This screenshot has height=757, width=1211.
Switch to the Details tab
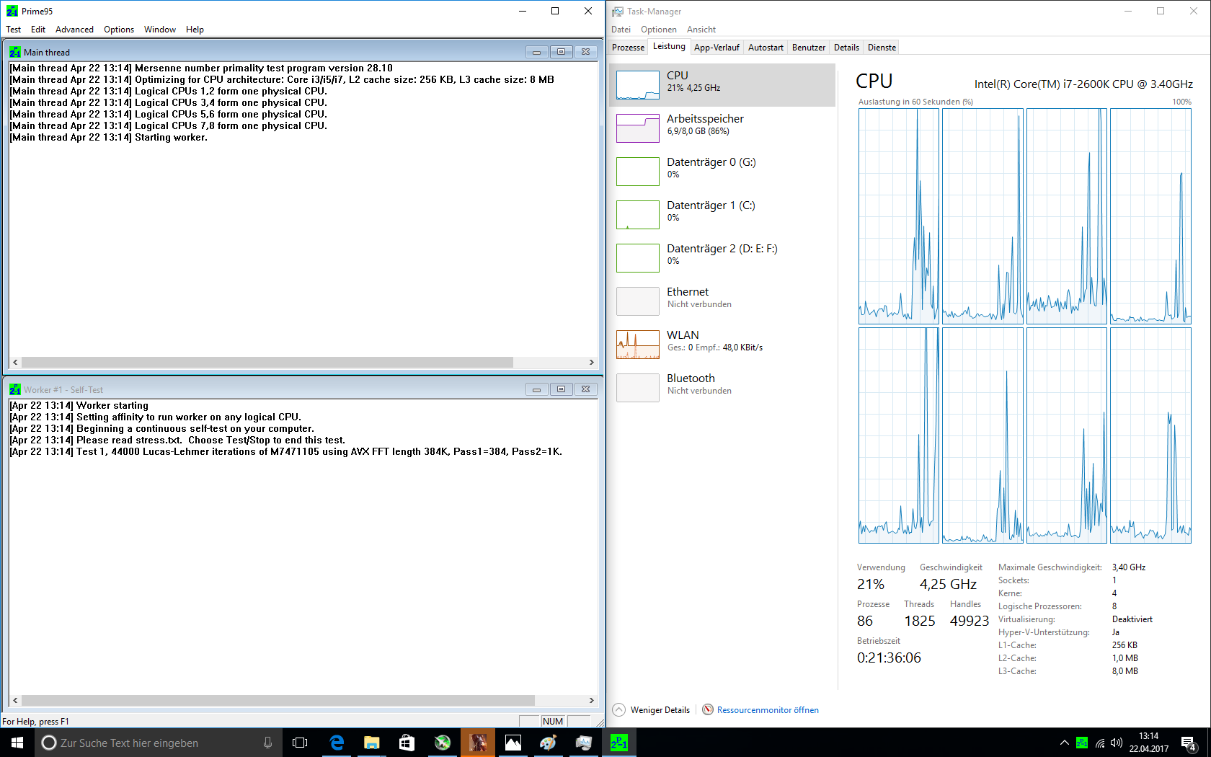[846, 48]
